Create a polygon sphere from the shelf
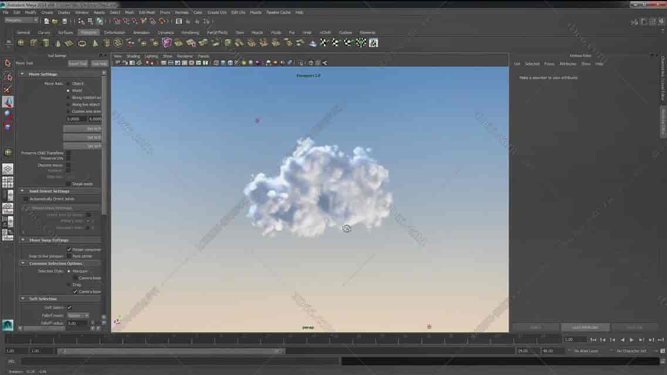The width and height of the screenshot is (667, 375). pos(22,42)
